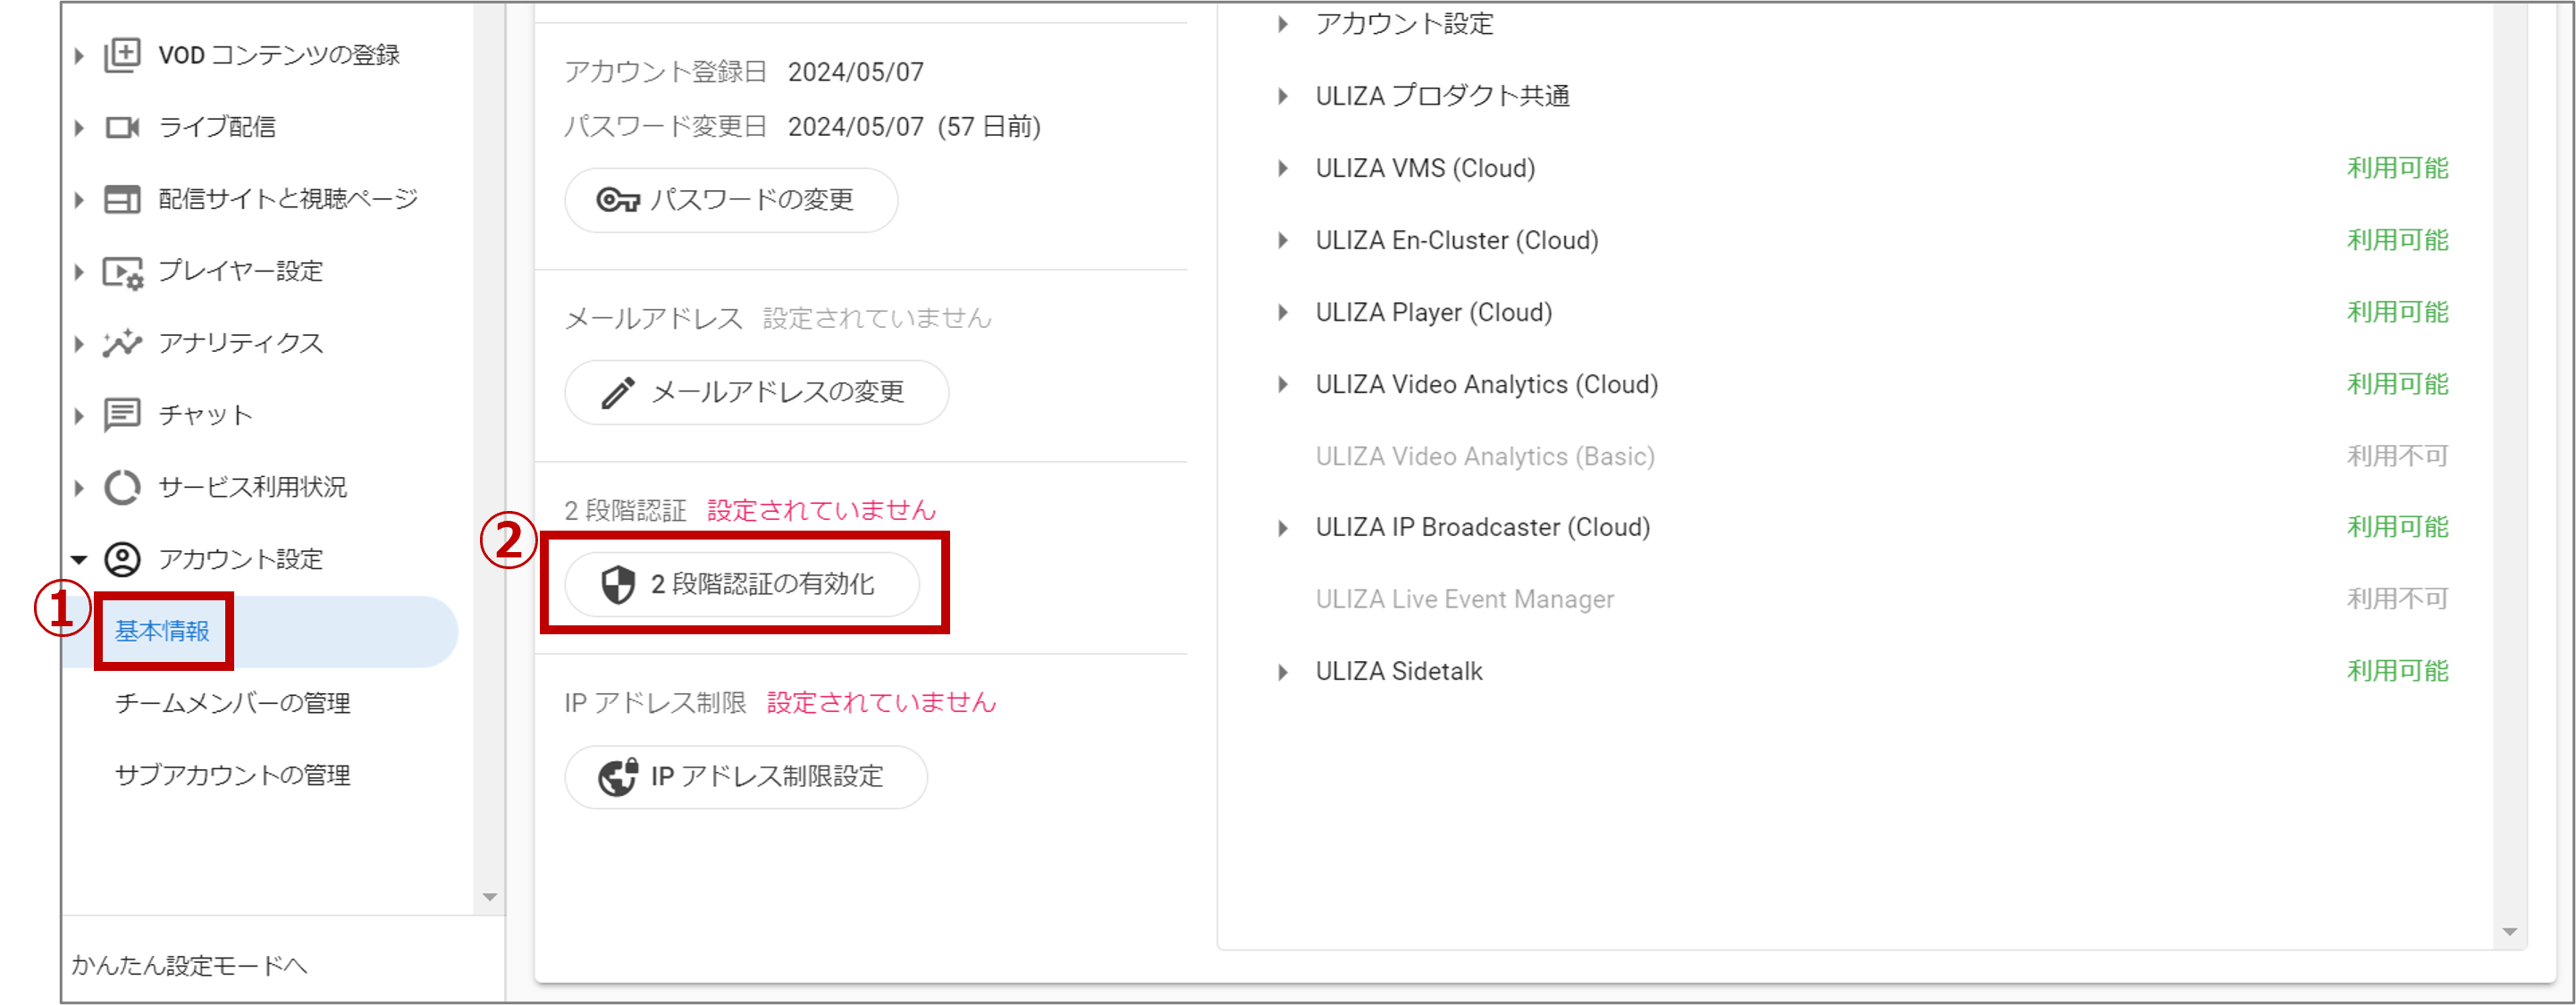Expand サービス利用状況 section arrow
Screen dimensions: 2576x1005
(x=79, y=488)
